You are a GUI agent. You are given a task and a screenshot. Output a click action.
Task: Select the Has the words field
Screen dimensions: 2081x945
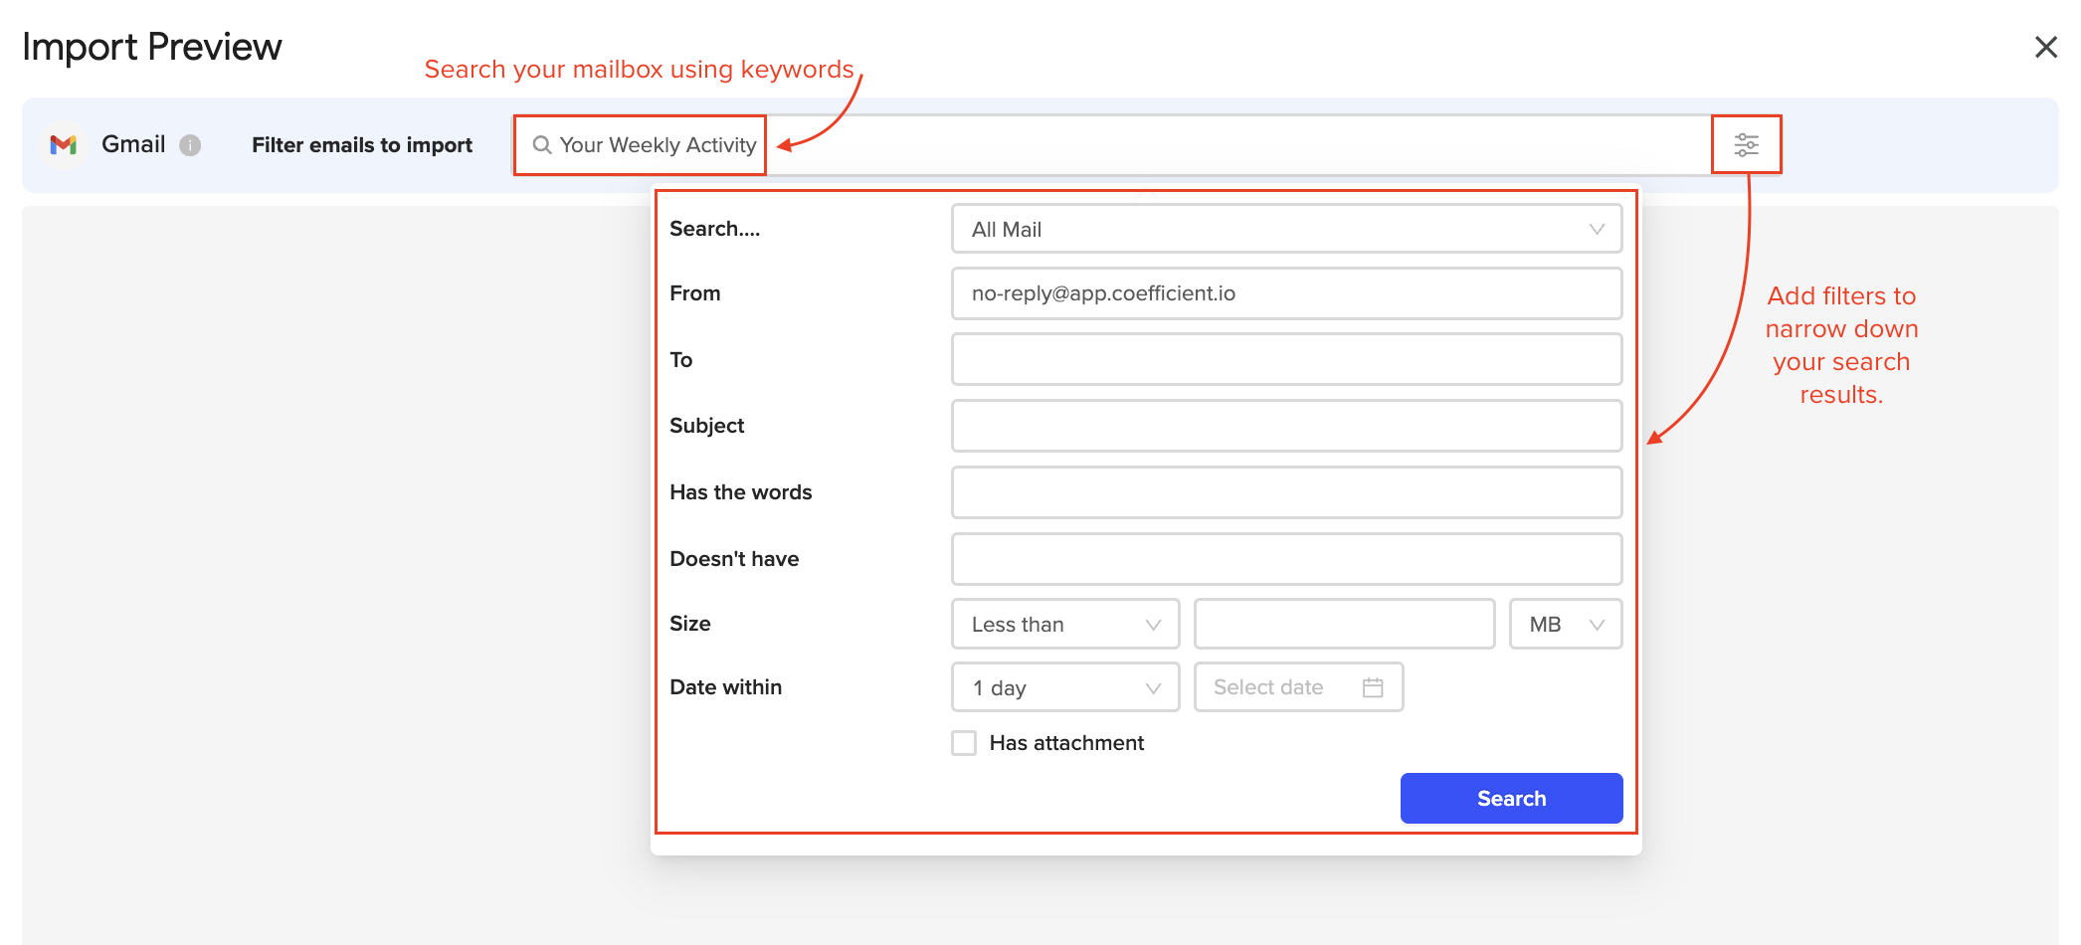tap(1285, 492)
